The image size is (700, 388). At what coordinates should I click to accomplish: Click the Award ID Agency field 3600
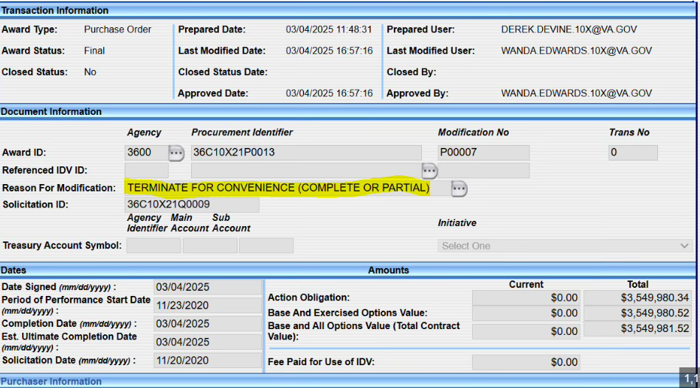145,153
